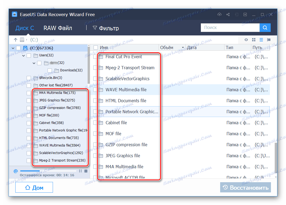Viewport: 286px width, 205px height.
Task: Click the cloud upload icon in title bar
Action: coord(219,14)
